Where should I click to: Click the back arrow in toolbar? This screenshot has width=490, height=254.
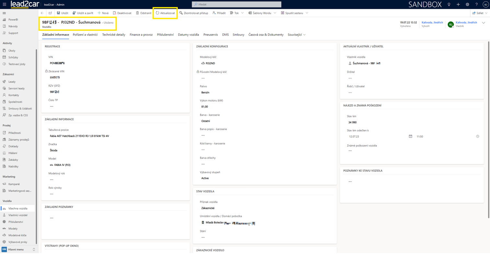(x=42, y=13)
